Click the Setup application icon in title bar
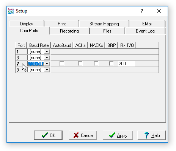This screenshot has width=176, height=151. coord(11,11)
